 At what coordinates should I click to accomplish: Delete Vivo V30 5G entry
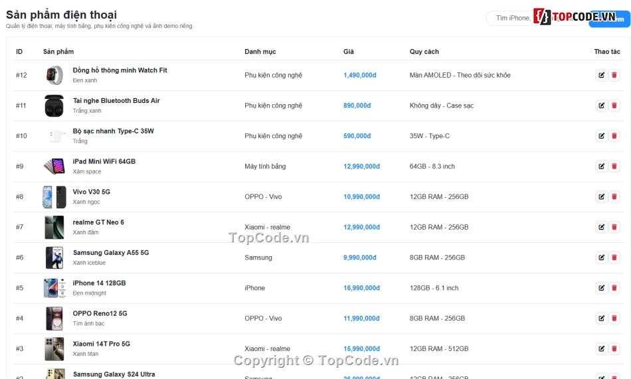(x=614, y=196)
